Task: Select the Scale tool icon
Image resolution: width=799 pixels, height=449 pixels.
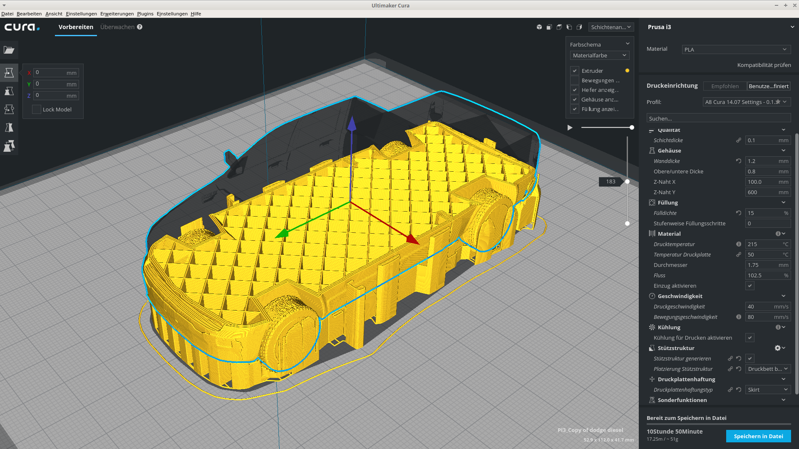Action: [9, 91]
